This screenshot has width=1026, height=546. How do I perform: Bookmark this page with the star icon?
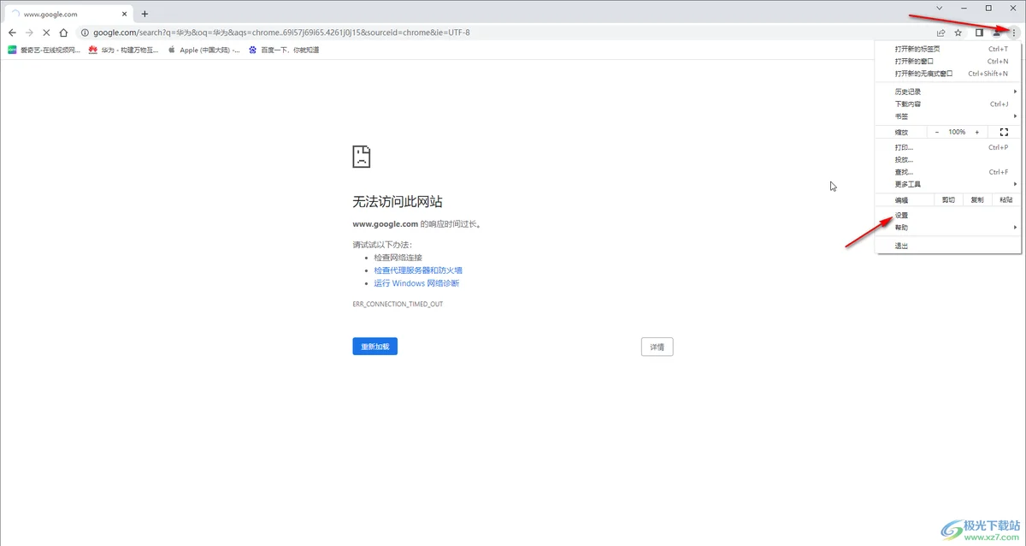click(x=958, y=32)
